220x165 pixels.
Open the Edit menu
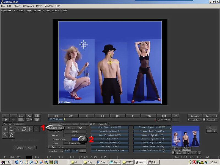(x=9, y=6)
